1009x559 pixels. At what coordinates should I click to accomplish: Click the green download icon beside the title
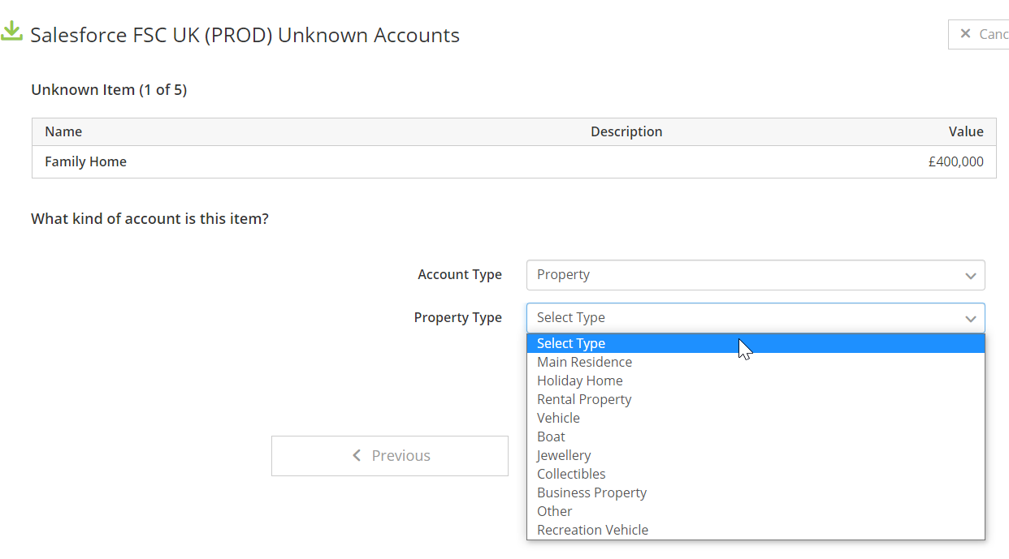[11, 32]
